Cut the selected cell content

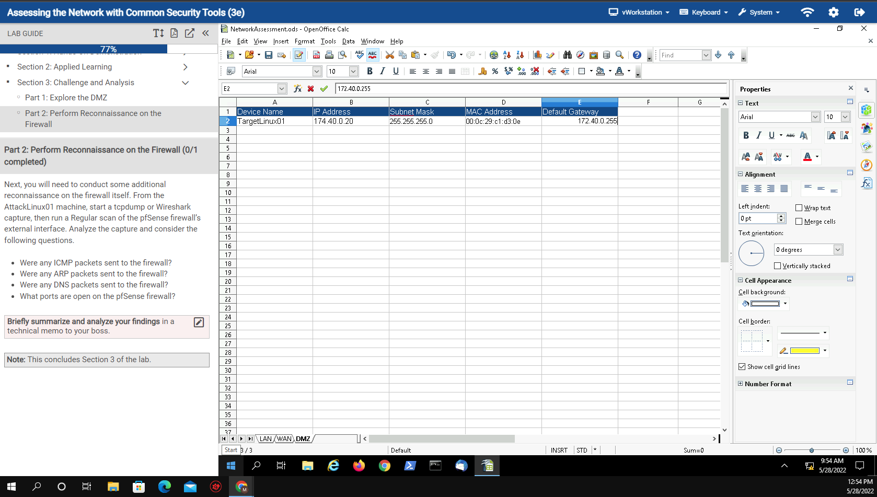pos(389,55)
